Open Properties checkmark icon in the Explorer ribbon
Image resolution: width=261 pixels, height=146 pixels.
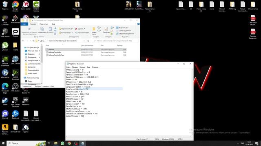click(106, 29)
